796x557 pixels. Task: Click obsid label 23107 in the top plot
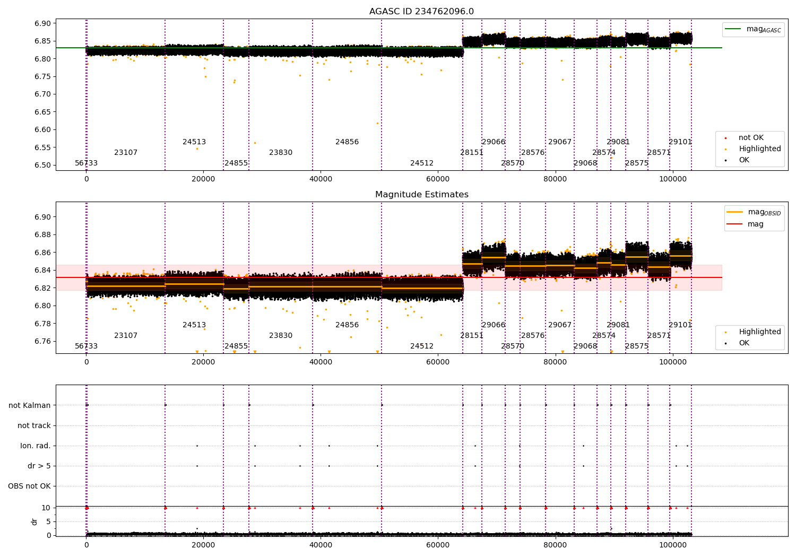click(126, 153)
